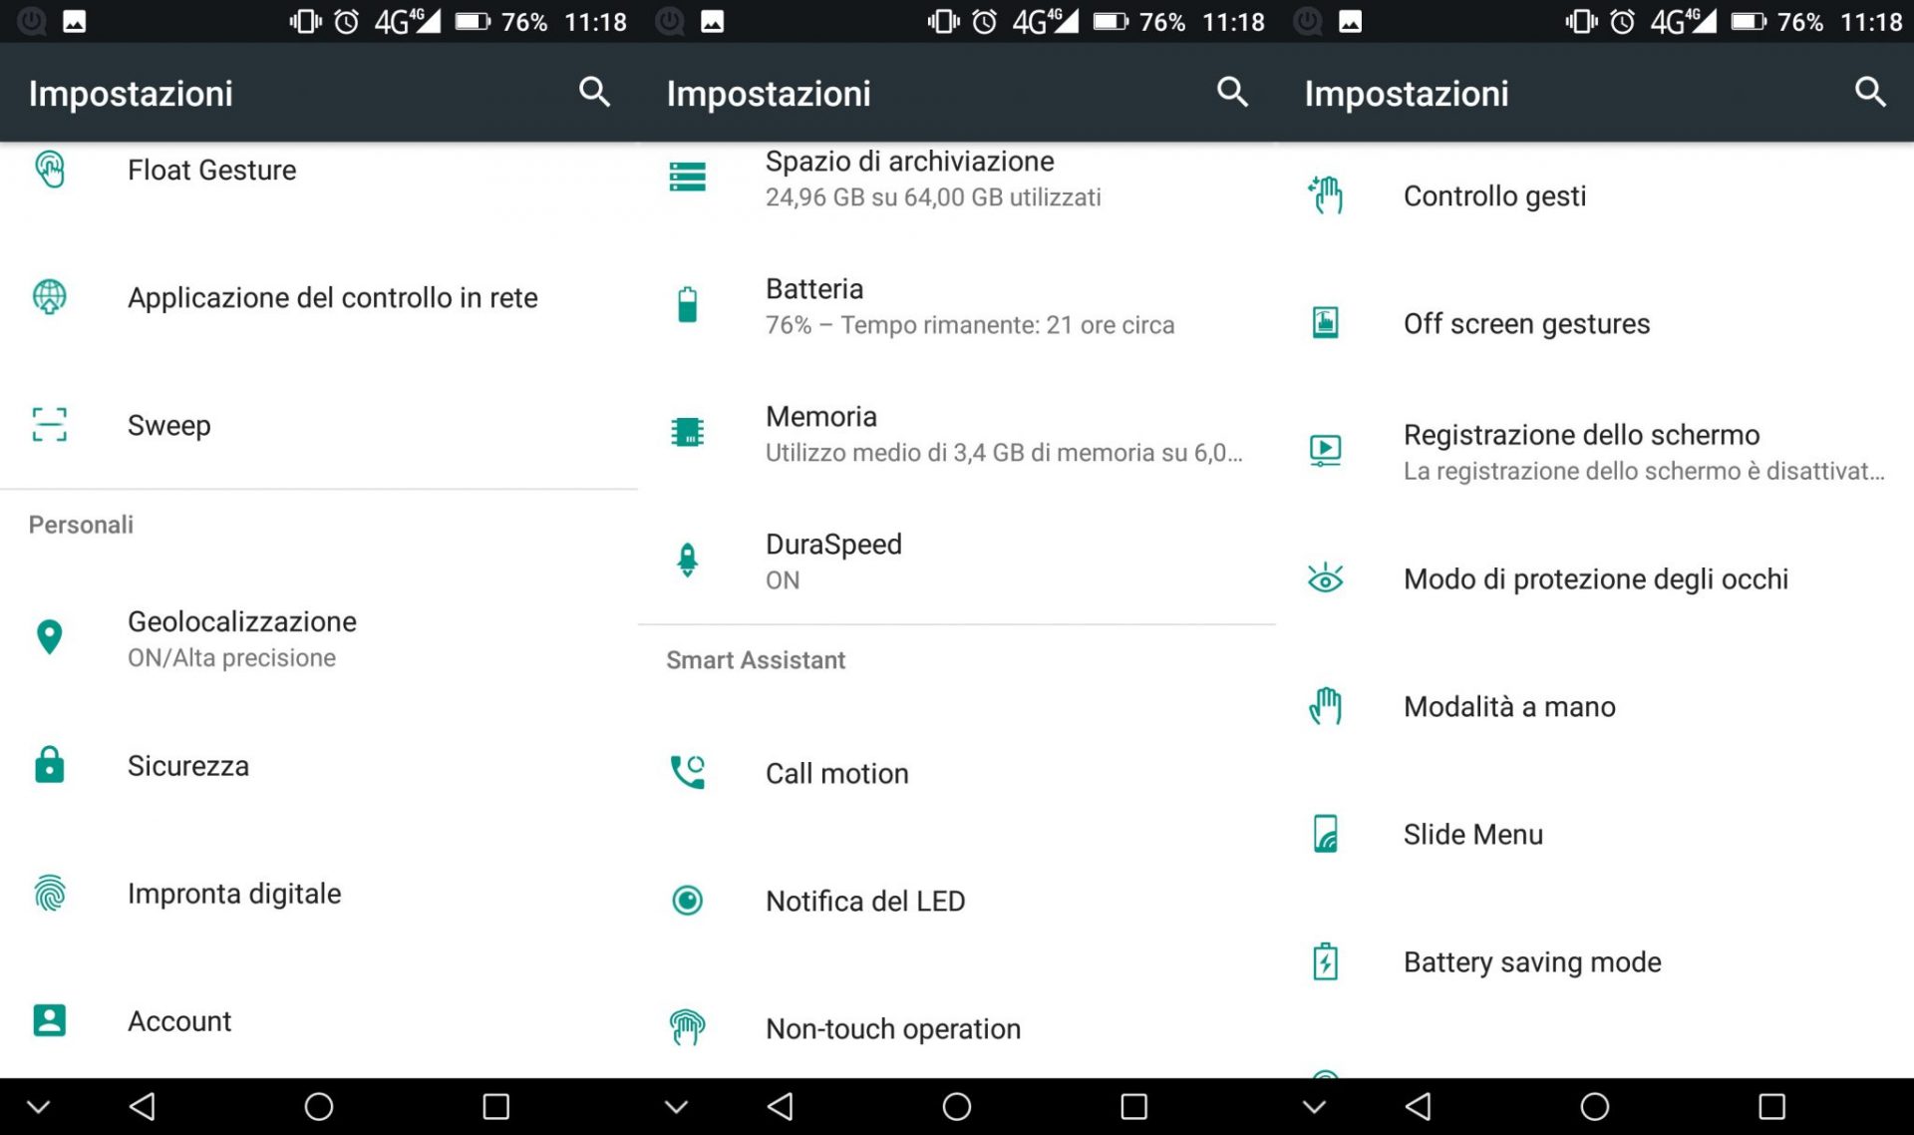The height and width of the screenshot is (1135, 1914).
Task: Open Notifica del LED settings
Action: 865,900
